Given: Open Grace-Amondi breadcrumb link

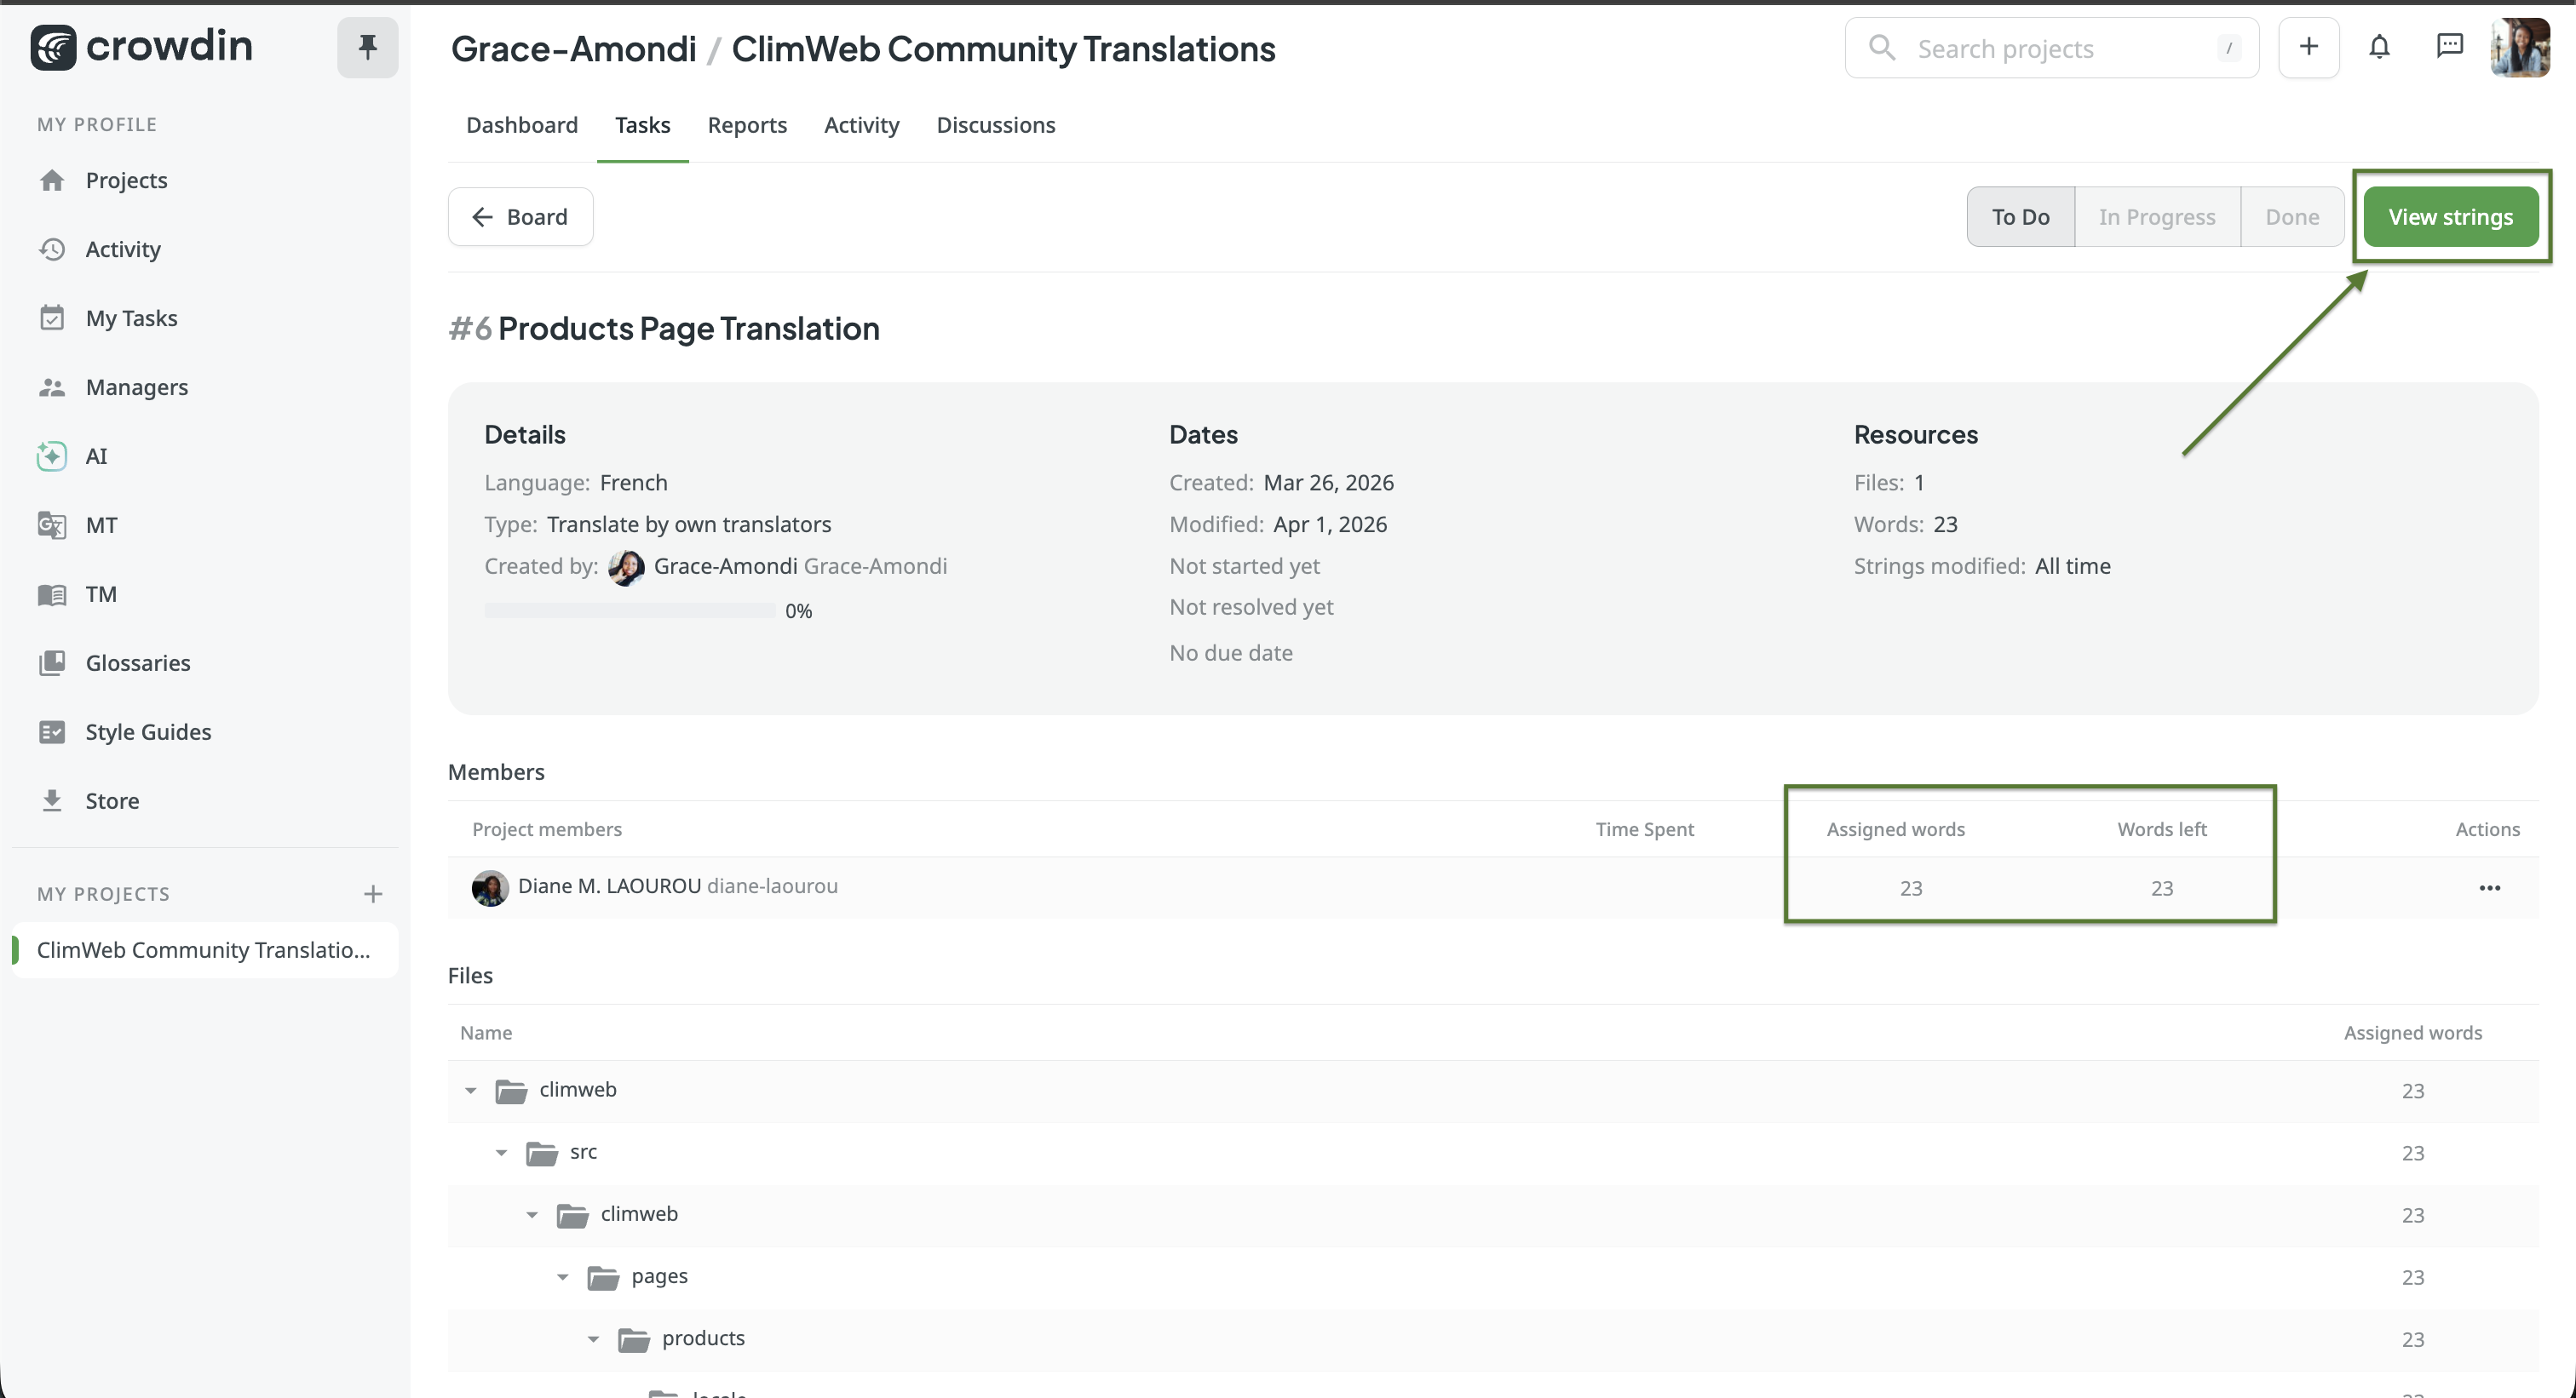Looking at the screenshot, I should (x=573, y=49).
